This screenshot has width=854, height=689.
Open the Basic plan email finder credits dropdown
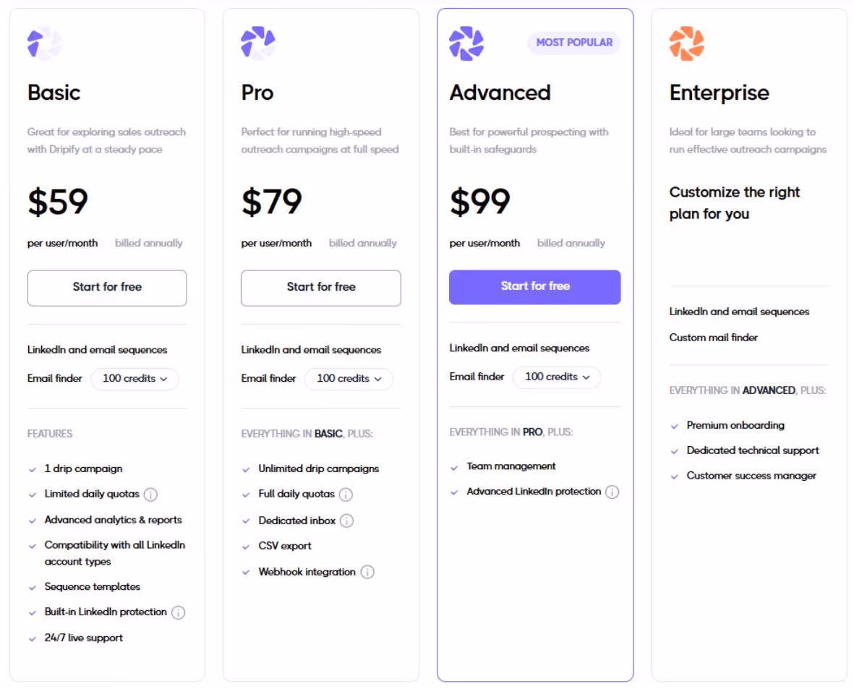pyautogui.click(x=135, y=379)
